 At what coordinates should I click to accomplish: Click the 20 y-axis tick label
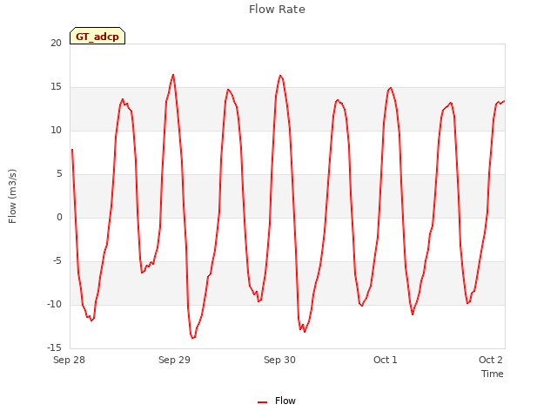pyautogui.click(x=56, y=43)
